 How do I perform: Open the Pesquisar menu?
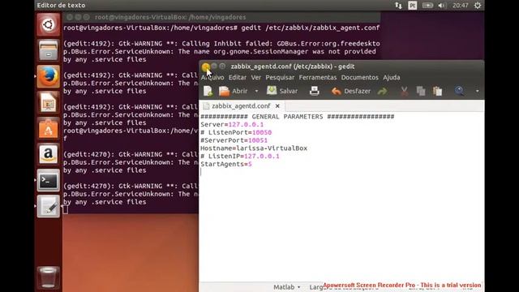pos(280,77)
